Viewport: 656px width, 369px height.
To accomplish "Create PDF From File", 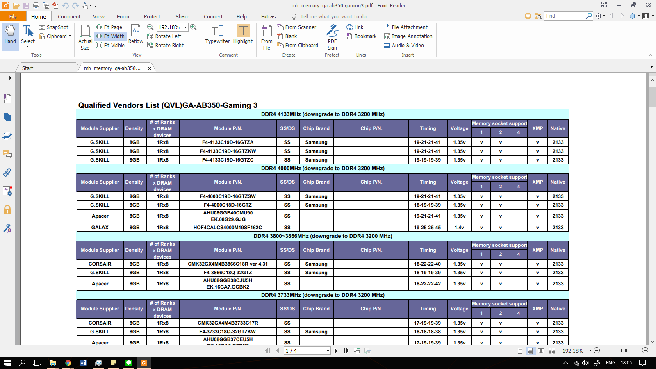I will (x=266, y=37).
